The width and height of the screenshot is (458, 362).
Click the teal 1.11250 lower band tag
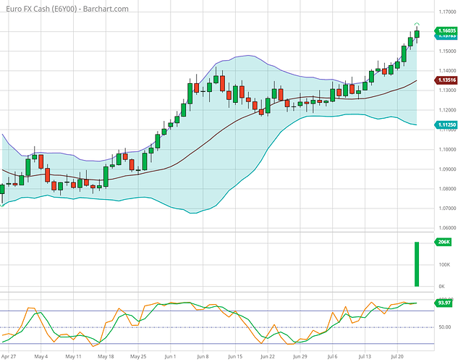445,125
